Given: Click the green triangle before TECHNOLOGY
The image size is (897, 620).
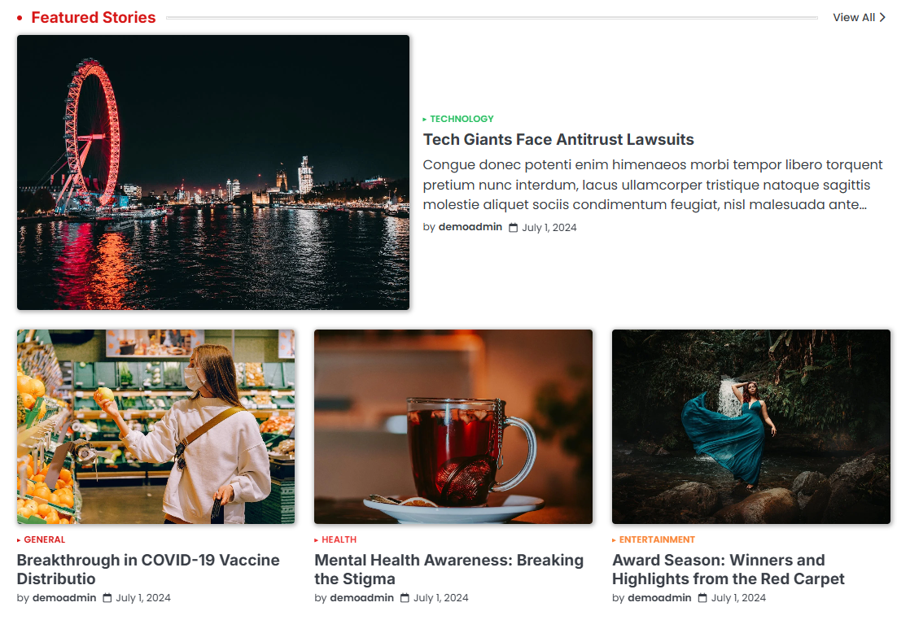Looking at the screenshot, I should (424, 120).
